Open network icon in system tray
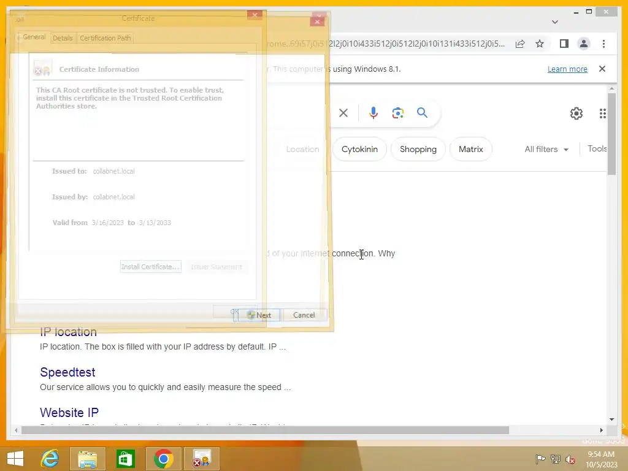 click(x=555, y=459)
